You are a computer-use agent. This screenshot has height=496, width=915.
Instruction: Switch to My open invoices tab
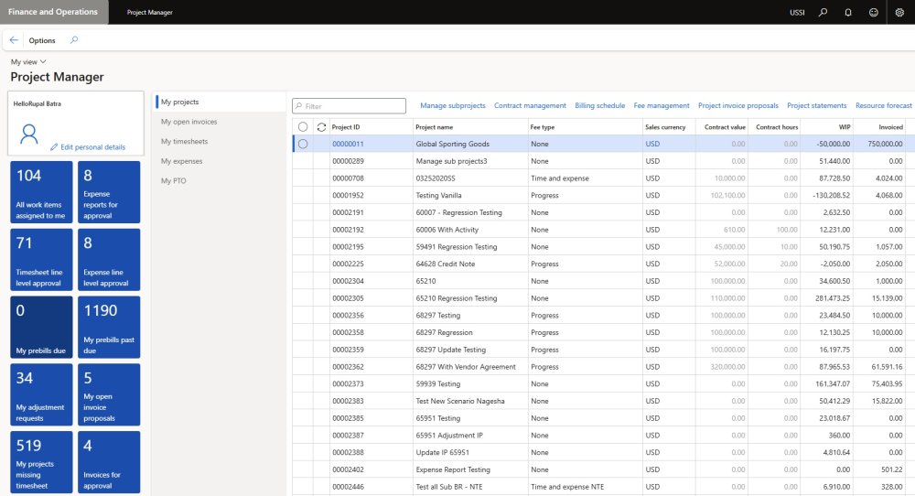tap(188, 121)
